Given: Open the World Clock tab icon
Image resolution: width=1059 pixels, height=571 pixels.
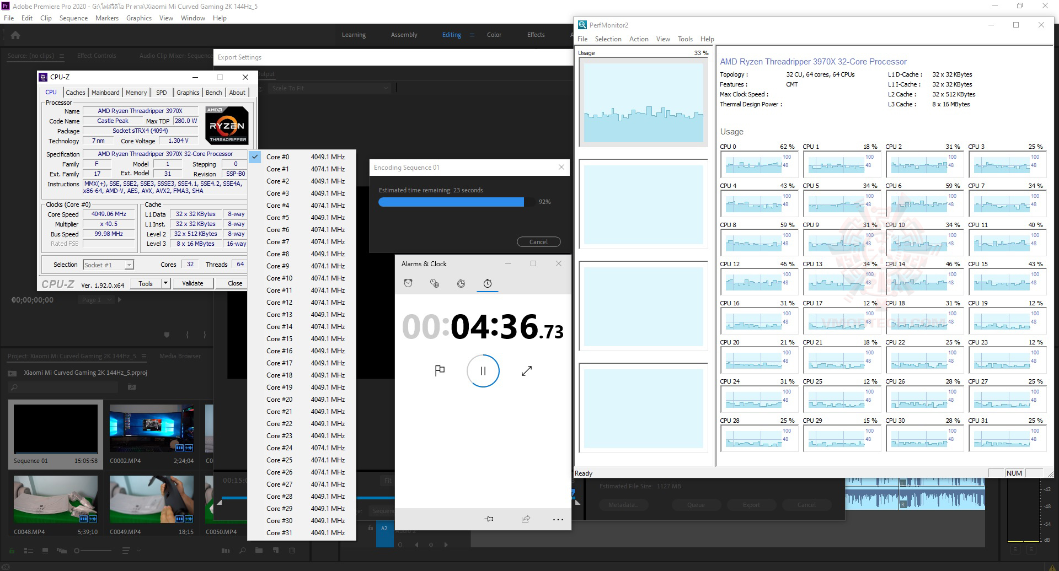Looking at the screenshot, I should tap(435, 283).
